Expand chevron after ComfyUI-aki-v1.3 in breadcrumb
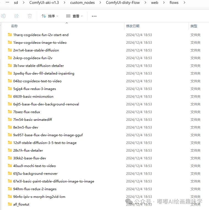Image resolution: width=209 pixels, height=210 pixels. pyautogui.click(x=64, y=2)
